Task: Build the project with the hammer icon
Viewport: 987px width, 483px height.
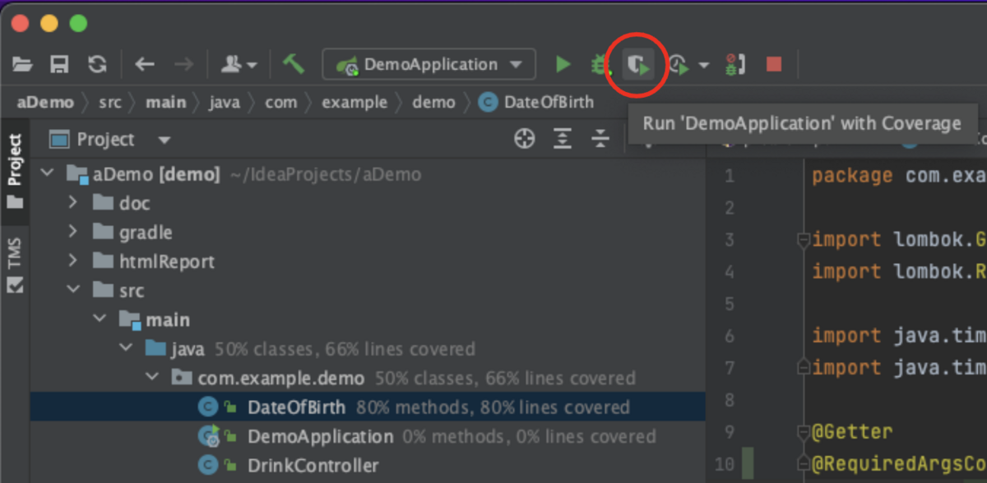Action: [x=294, y=64]
